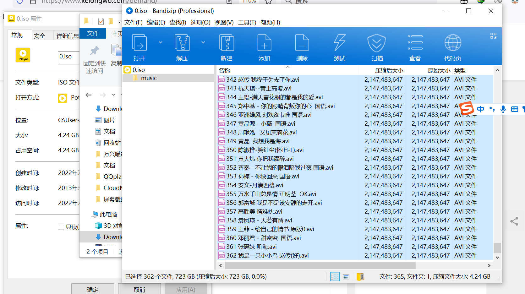The image size is (525, 294).
Task: Sort by Type (类型) column header
Action: (x=473, y=70)
